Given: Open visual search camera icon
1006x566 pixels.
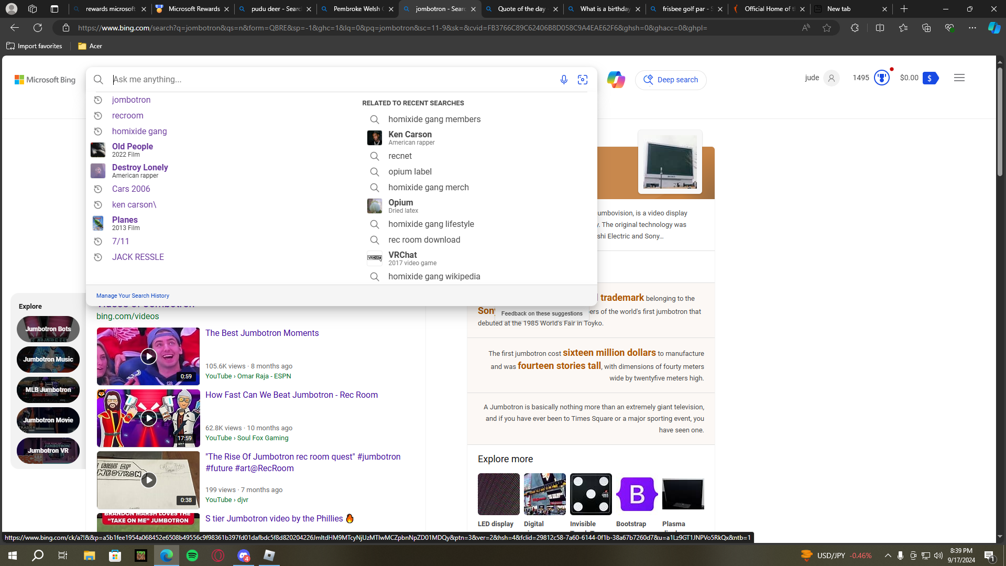Looking at the screenshot, I should coord(583,80).
